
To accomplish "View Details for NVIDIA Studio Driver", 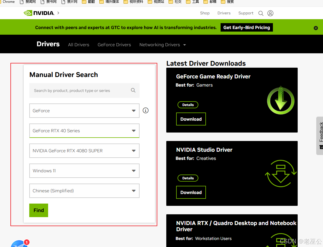I will (188, 178).
